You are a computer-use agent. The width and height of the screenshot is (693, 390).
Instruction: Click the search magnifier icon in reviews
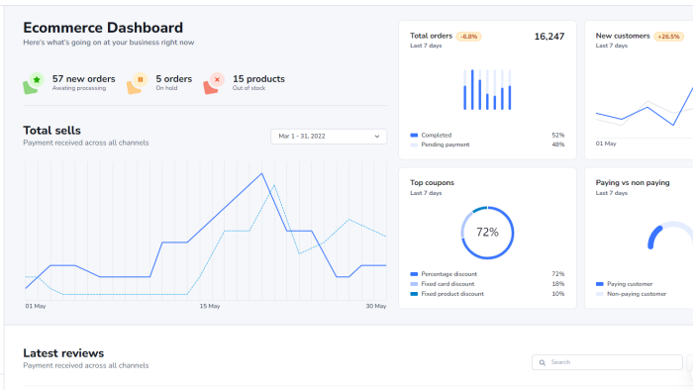[x=543, y=362]
